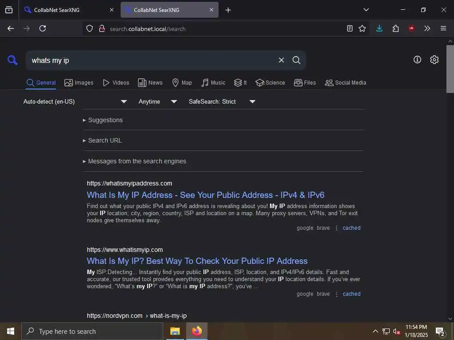Clear the search query with X
The width and height of the screenshot is (454, 340).
(281, 60)
